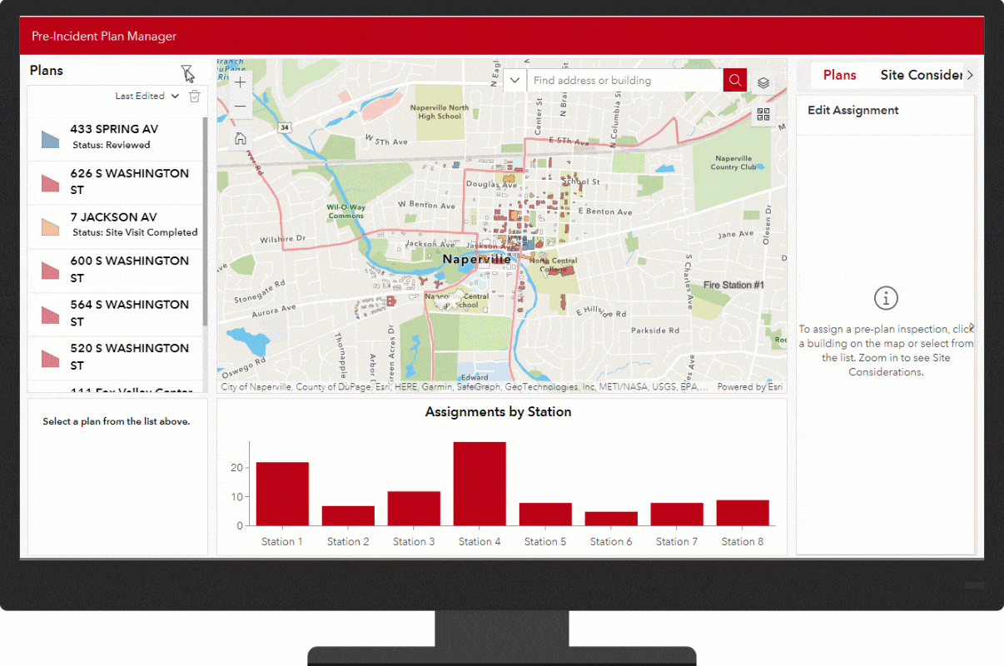Image resolution: width=1004 pixels, height=666 pixels.
Task: Return map to the default home extent
Action: click(x=240, y=139)
